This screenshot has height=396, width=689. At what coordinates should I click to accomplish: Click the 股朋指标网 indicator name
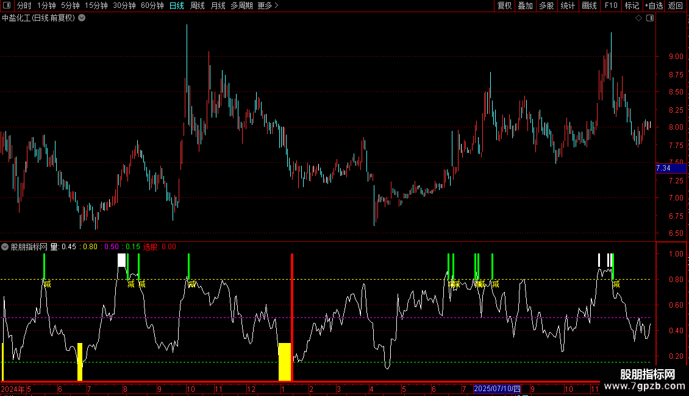[29, 247]
